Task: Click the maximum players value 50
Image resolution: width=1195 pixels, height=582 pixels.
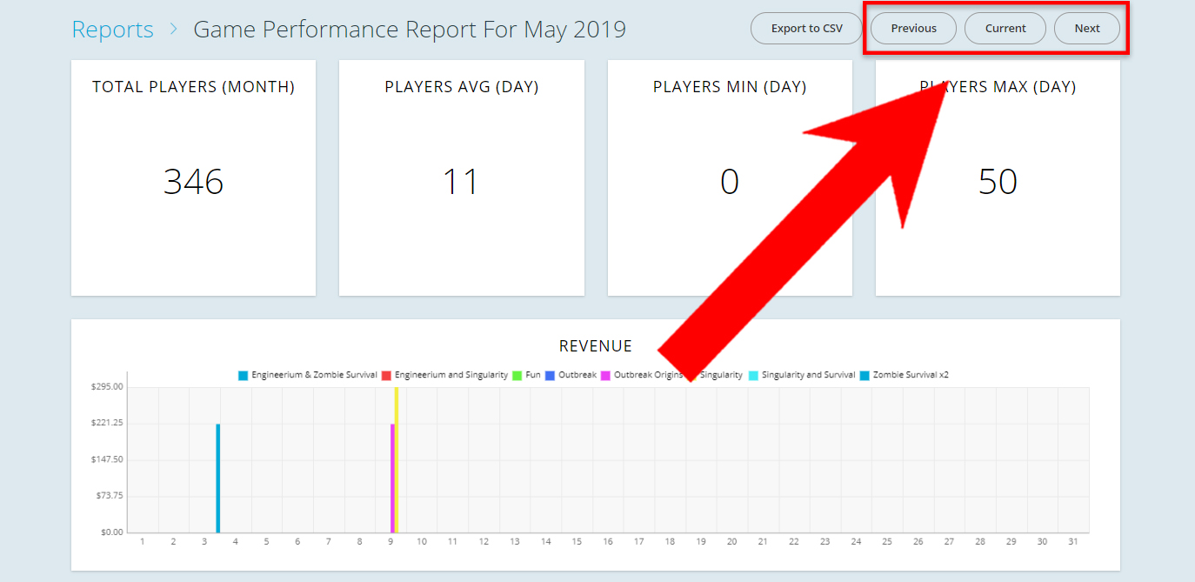Action: pyautogui.click(x=998, y=182)
